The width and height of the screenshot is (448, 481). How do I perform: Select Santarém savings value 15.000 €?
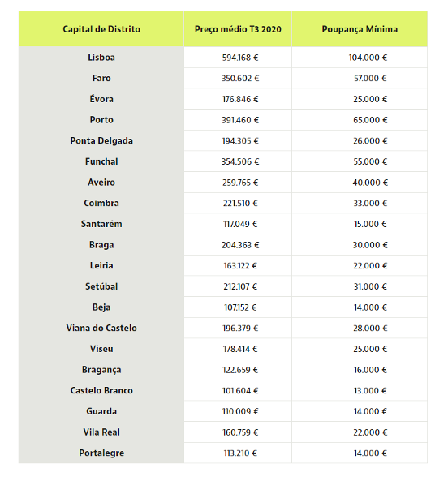370,224
